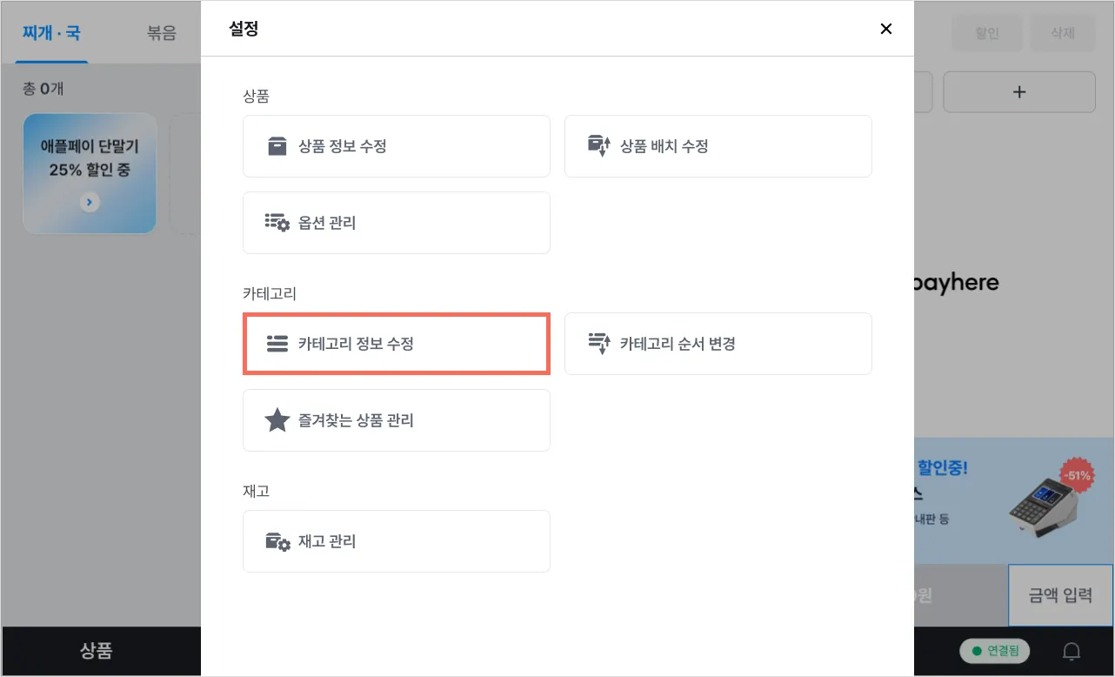Click the 할인 button
The image size is (1115, 677).
(x=986, y=33)
